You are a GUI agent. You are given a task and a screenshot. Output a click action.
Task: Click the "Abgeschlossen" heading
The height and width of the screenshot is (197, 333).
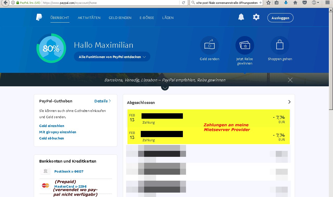click(141, 103)
